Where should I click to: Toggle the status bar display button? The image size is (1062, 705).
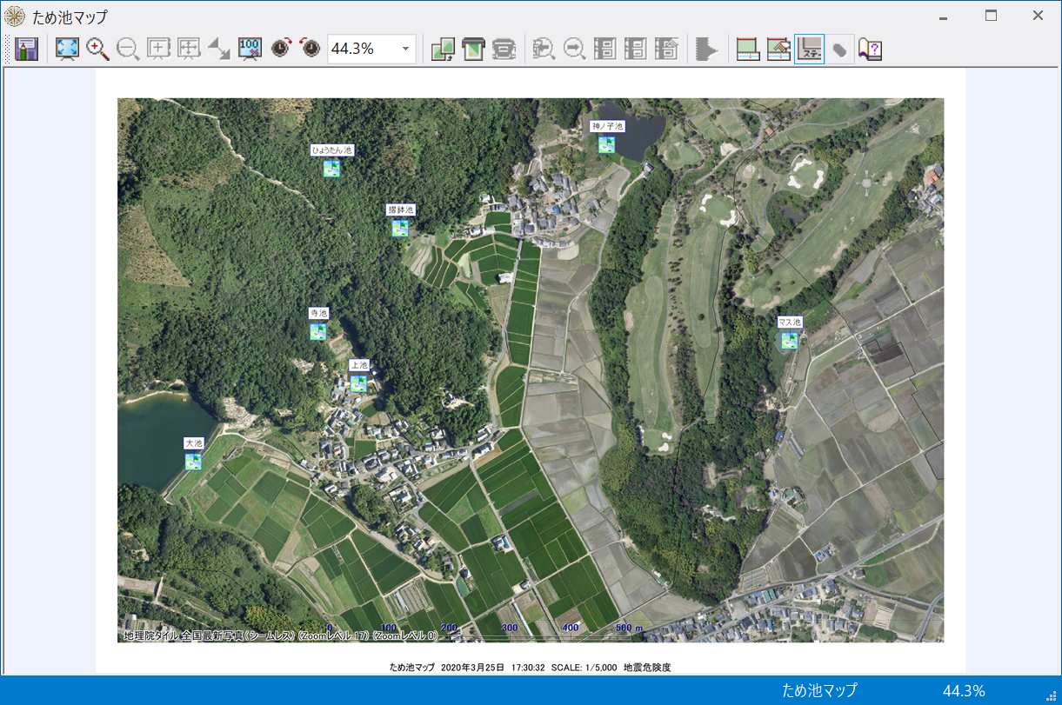coord(809,50)
